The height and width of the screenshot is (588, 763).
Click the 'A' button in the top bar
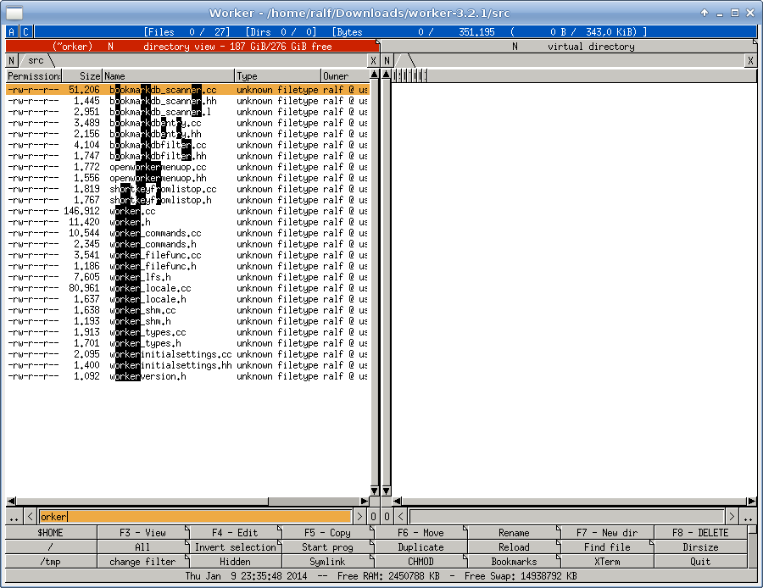pyautogui.click(x=11, y=32)
